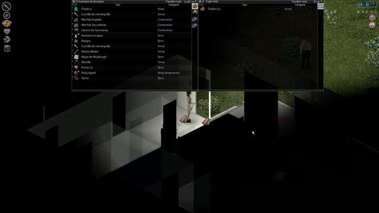
Task: Click the in-game digital clock display
Action: [x=367, y=5]
